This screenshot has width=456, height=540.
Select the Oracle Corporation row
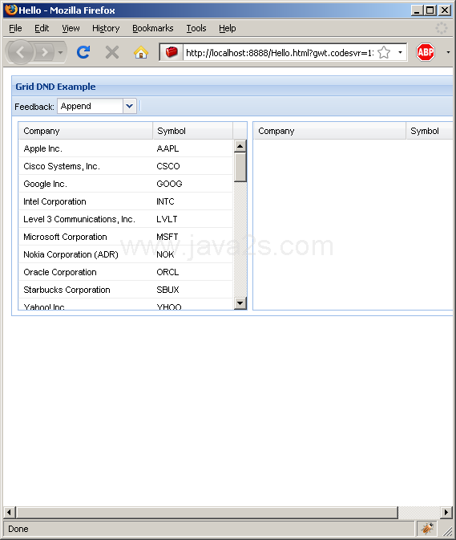coord(126,272)
